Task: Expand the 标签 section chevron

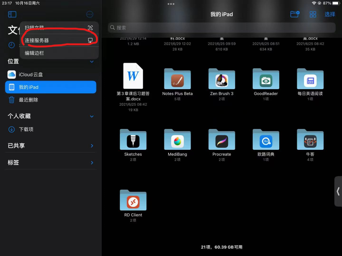Action: 92,163
